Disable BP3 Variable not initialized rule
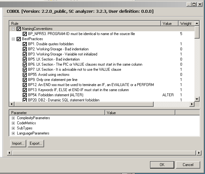This screenshot has height=174, width=205. (25, 54)
